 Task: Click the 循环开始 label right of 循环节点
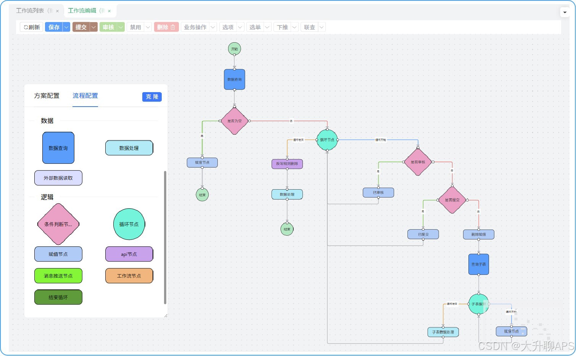(381, 140)
